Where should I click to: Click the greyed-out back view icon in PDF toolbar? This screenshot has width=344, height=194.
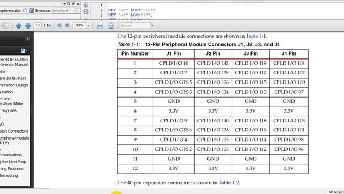coord(5,25)
